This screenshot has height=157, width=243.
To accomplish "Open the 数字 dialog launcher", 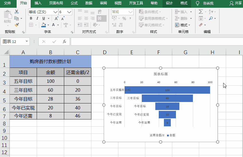I will tap(133, 32).
